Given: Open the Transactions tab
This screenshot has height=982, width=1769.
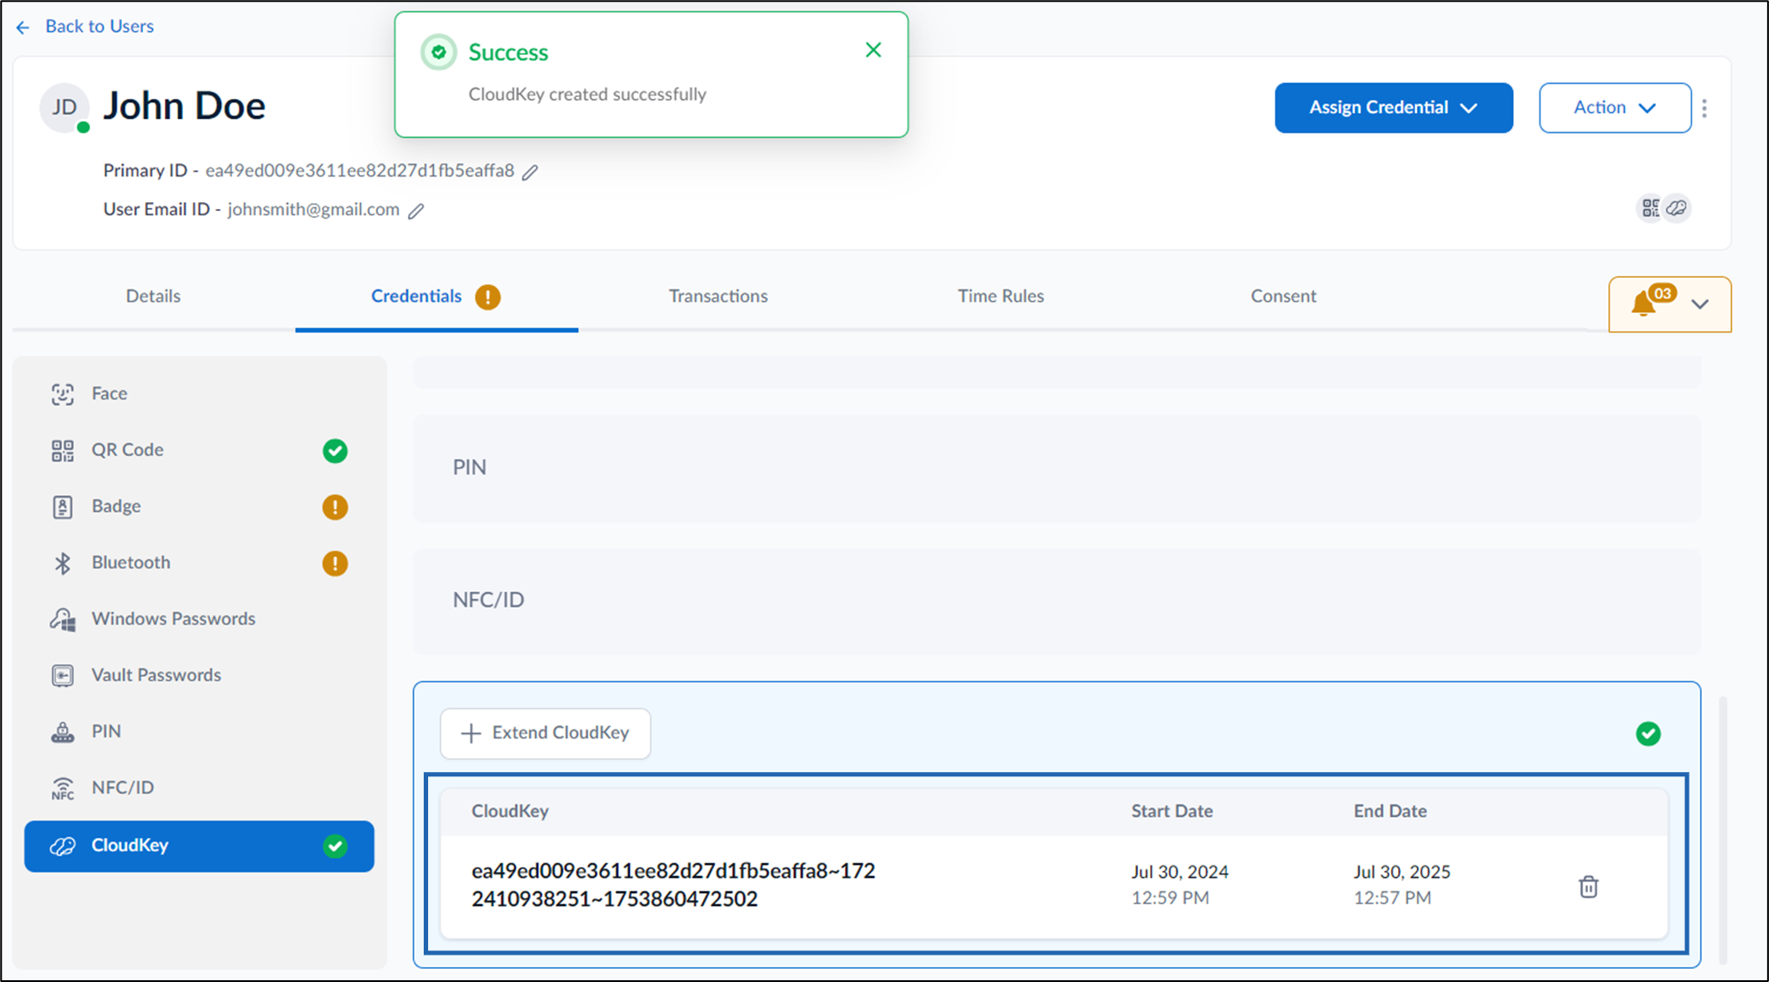Looking at the screenshot, I should point(718,296).
